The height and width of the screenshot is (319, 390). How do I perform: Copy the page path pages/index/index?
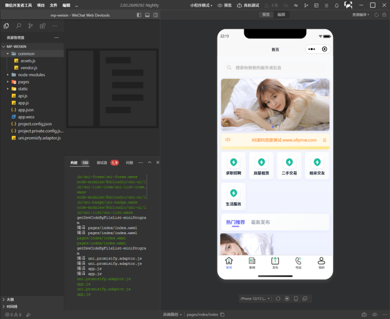coord(222,315)
